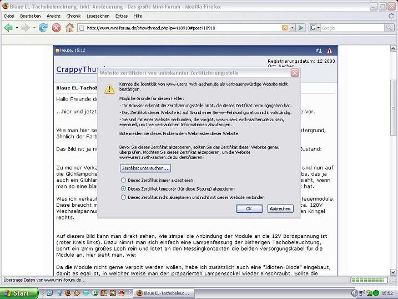Go to the Home page icon
The image size is (398, 299).
[x=69, y=27]
